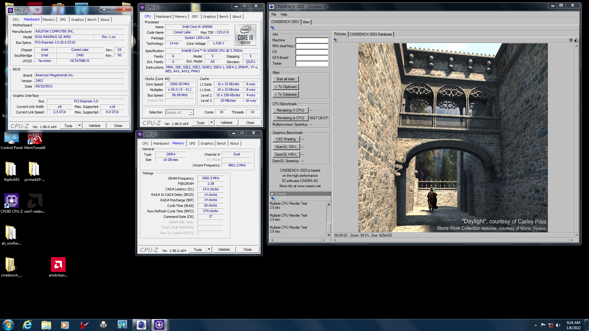The height and width of the screenshot is (331, 589).
Task: Open MemTweakIt desktop icon
Action: coord(35,140)
